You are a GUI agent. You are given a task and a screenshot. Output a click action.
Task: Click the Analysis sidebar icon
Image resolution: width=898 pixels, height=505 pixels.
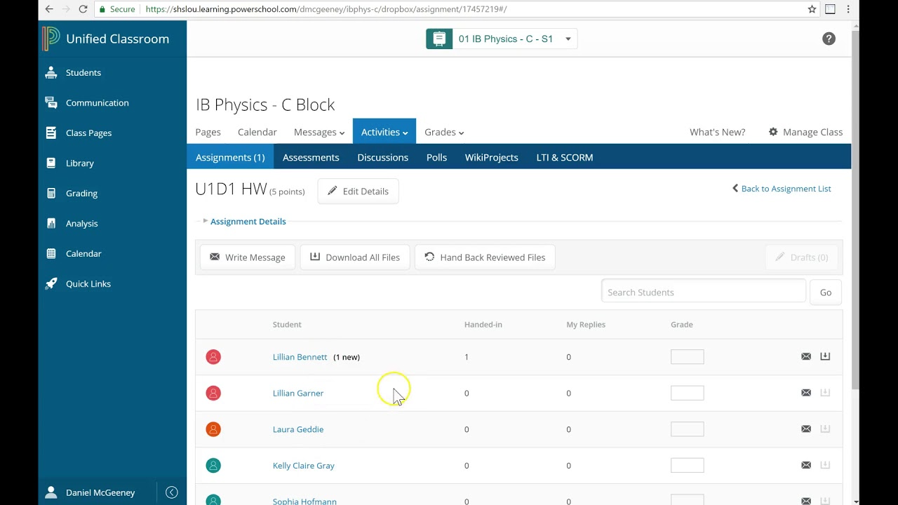tap(51, 223)
